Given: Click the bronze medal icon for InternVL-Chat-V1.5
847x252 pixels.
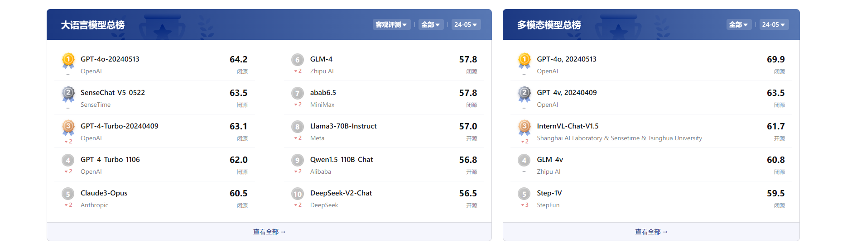Looking at the screenshot, I should coord(524,127).
